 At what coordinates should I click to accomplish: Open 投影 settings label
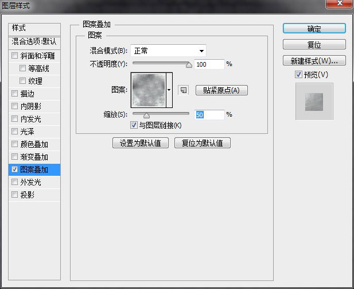[x=28, y=195]
